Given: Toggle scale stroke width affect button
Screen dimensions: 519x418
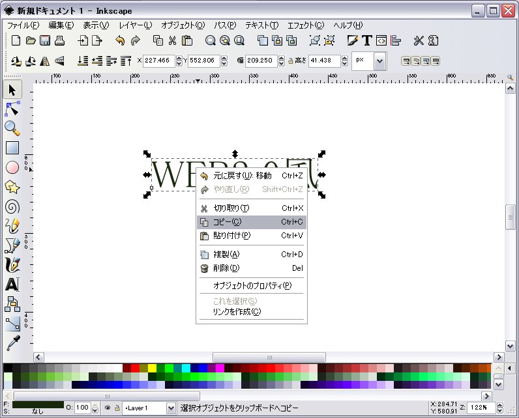Looking at the screenshot, I should coord(406,61).
